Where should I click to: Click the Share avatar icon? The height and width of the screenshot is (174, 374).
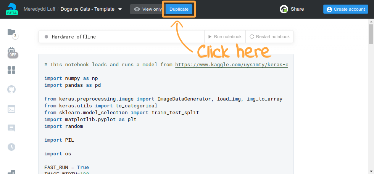click(x=284, y=9)
